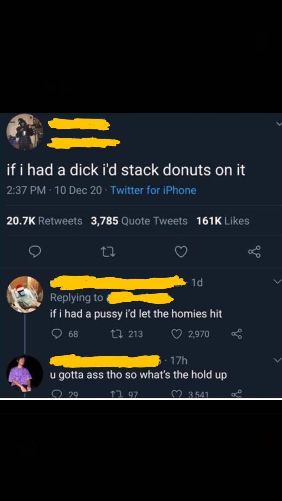
Task: Open main tweet's options chevron
Action: click(x=278, y=123)
